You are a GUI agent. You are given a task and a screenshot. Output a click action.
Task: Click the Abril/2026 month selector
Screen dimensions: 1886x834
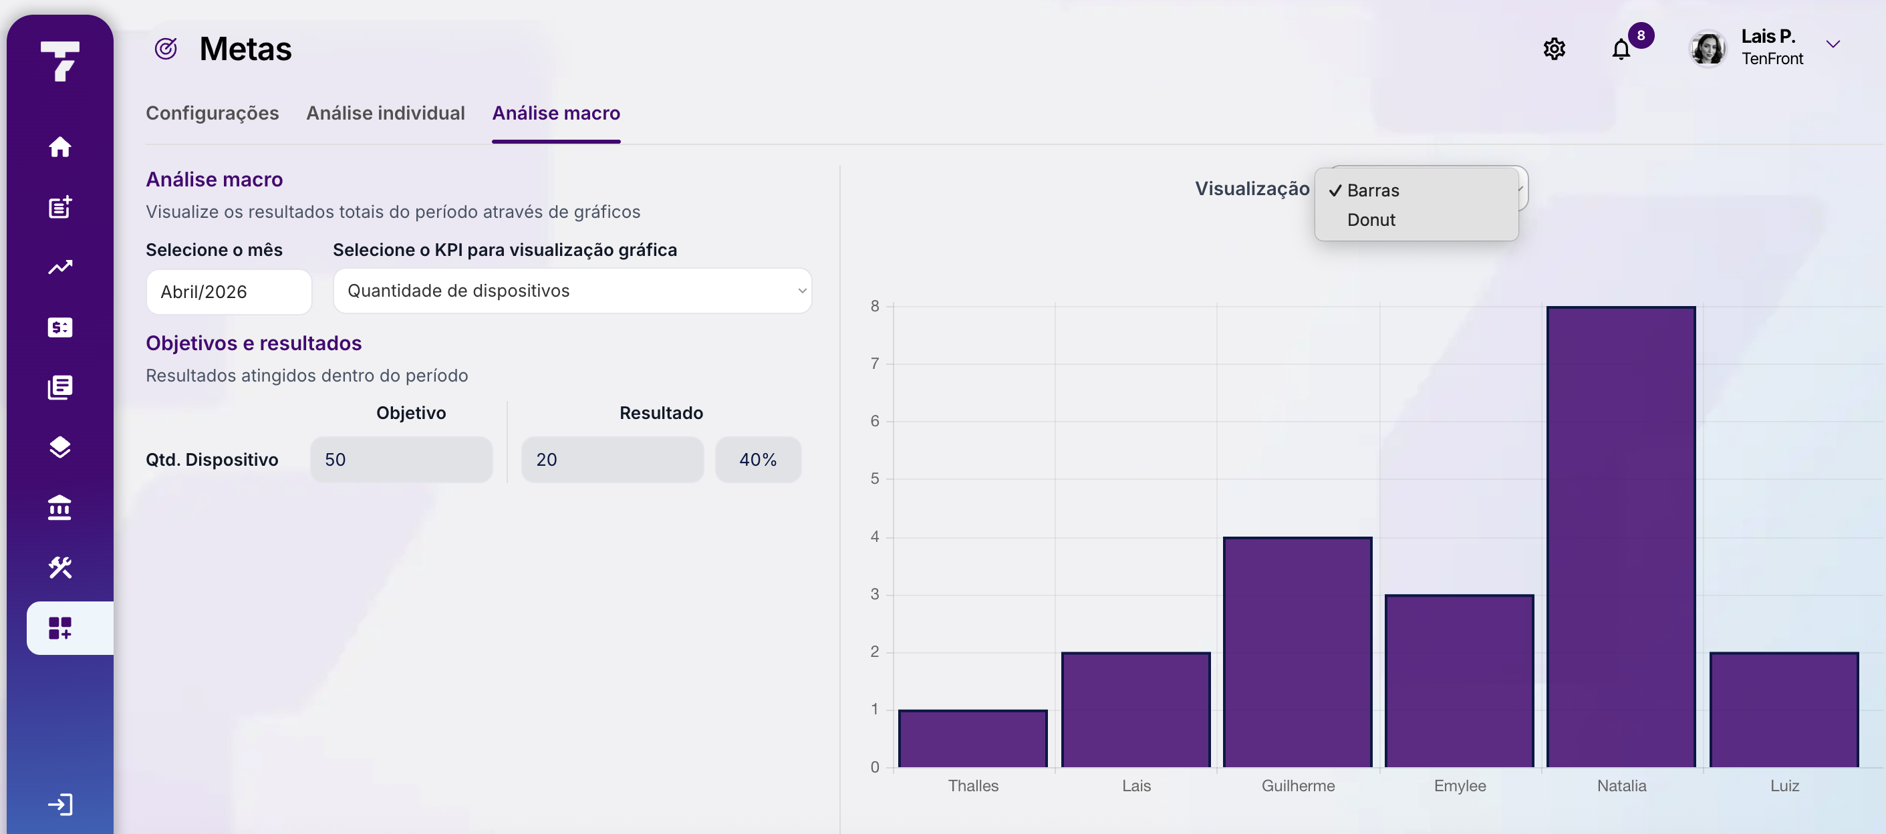coord(229,291)
